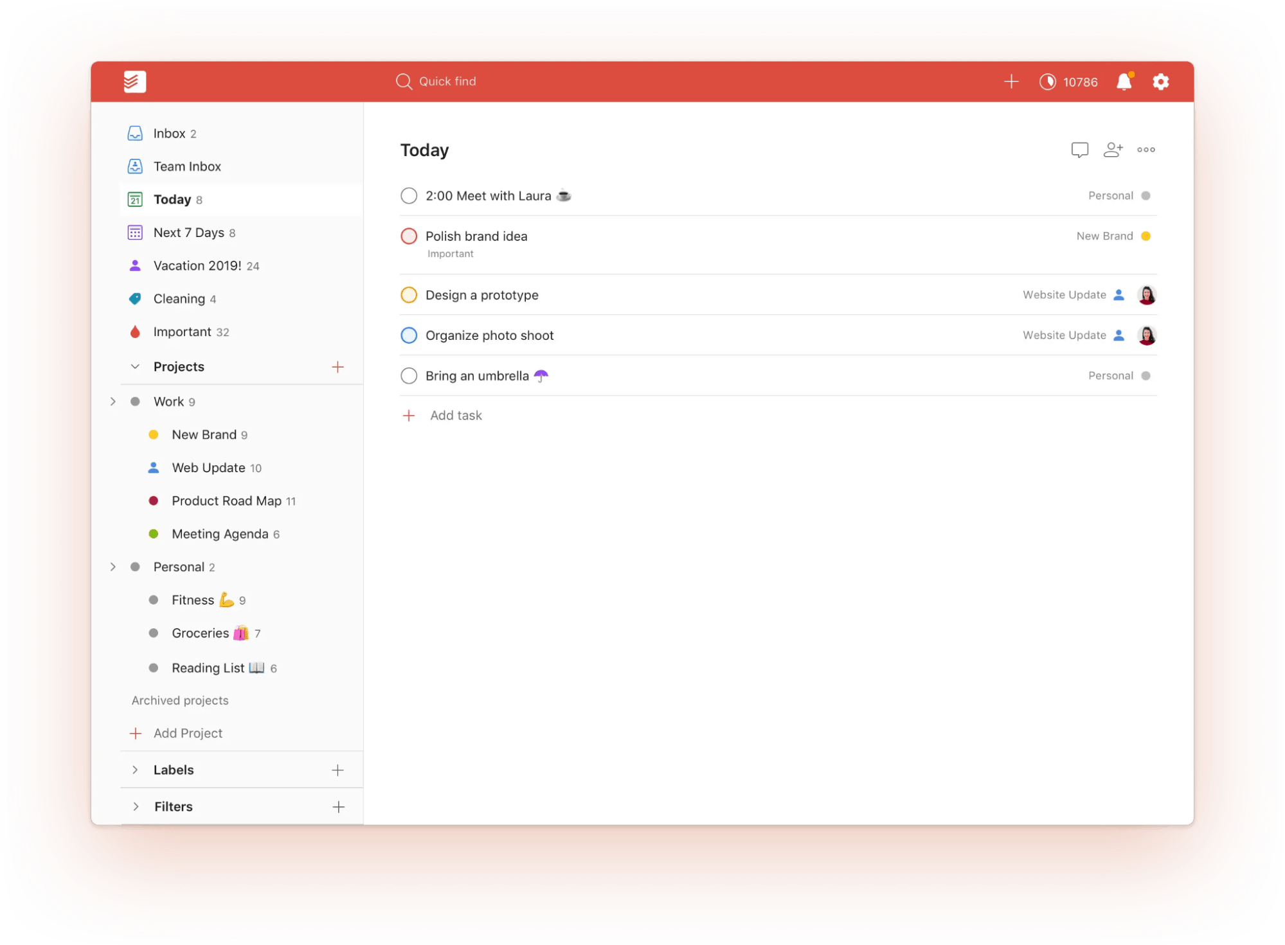Toggle completion circle for Bring an umbrella
1285x945 pixels.
click(x=409, y=375)
